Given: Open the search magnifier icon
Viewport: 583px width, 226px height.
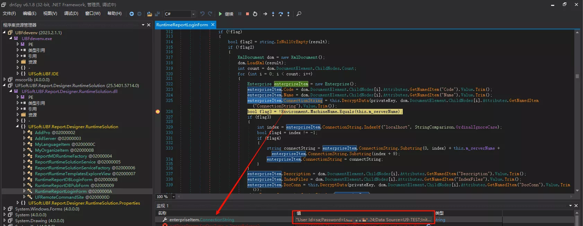Looking at the screenshot, I should (x=299, y=14).
